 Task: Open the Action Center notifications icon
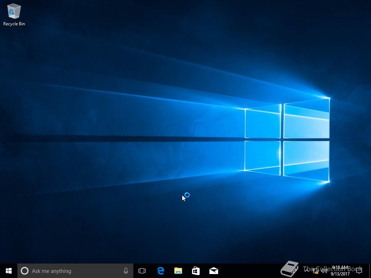tap(359, 271)
